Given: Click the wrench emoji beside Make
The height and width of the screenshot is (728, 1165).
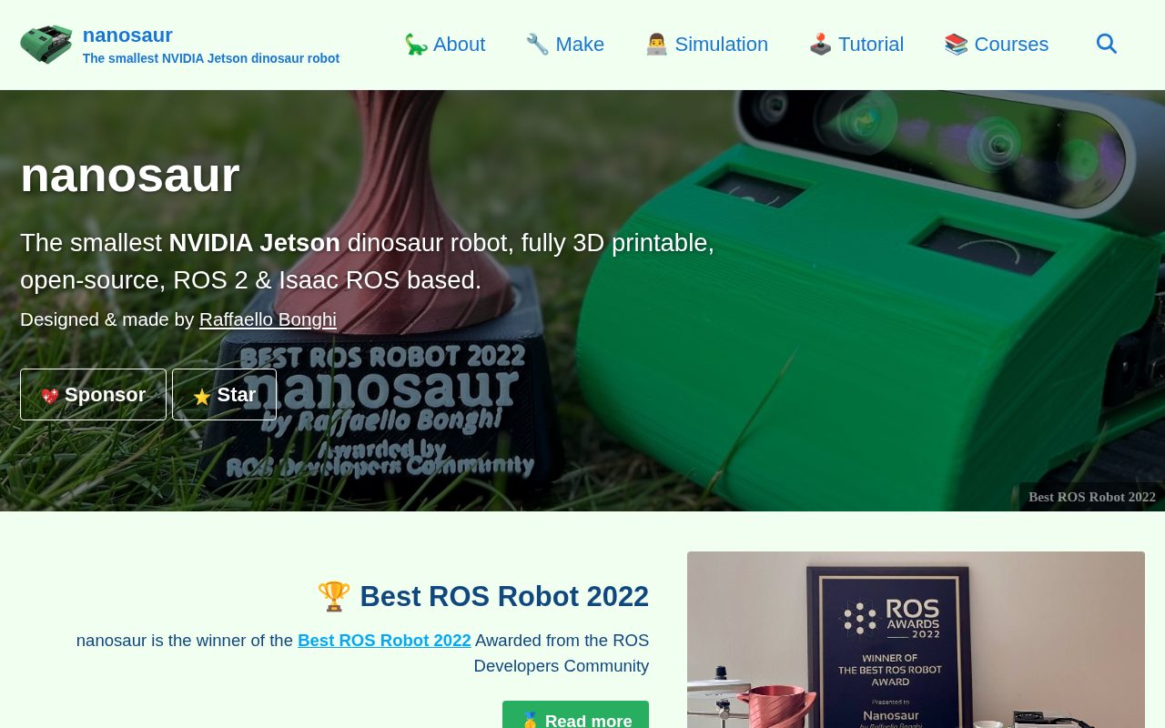Looking at the screenshot, I should pos(537,45).
